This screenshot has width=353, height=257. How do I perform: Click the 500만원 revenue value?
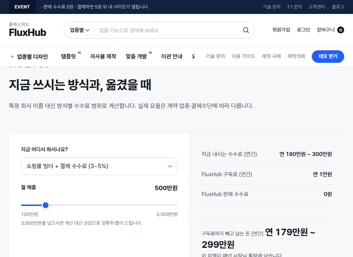(166, 188)
